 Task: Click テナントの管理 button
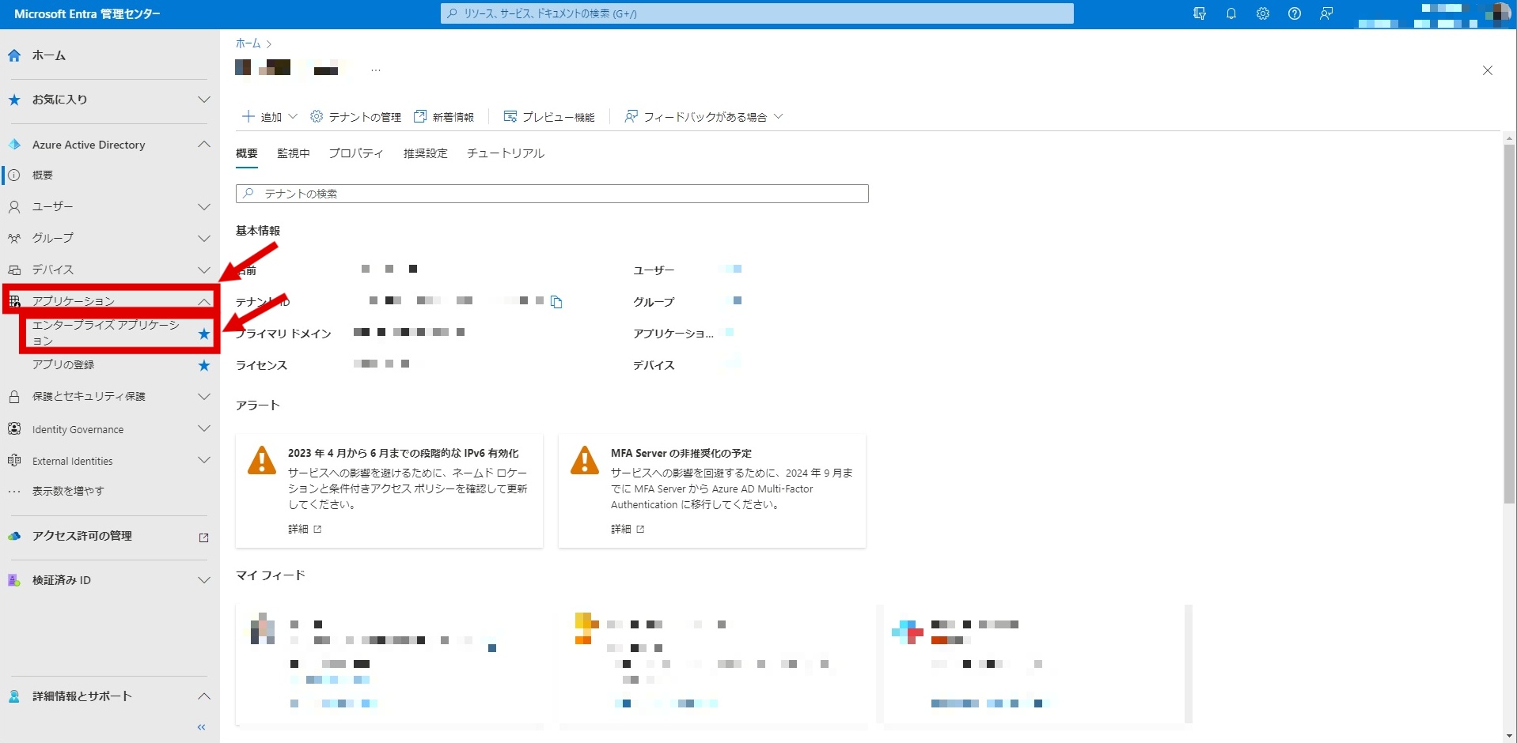coord(355,117)
